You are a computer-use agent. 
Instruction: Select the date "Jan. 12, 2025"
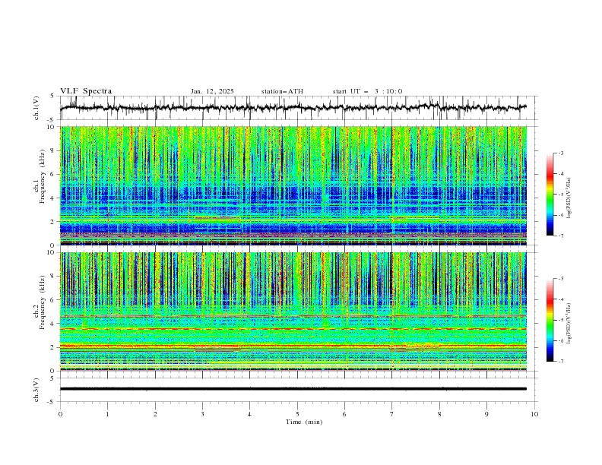click(212, 91)
